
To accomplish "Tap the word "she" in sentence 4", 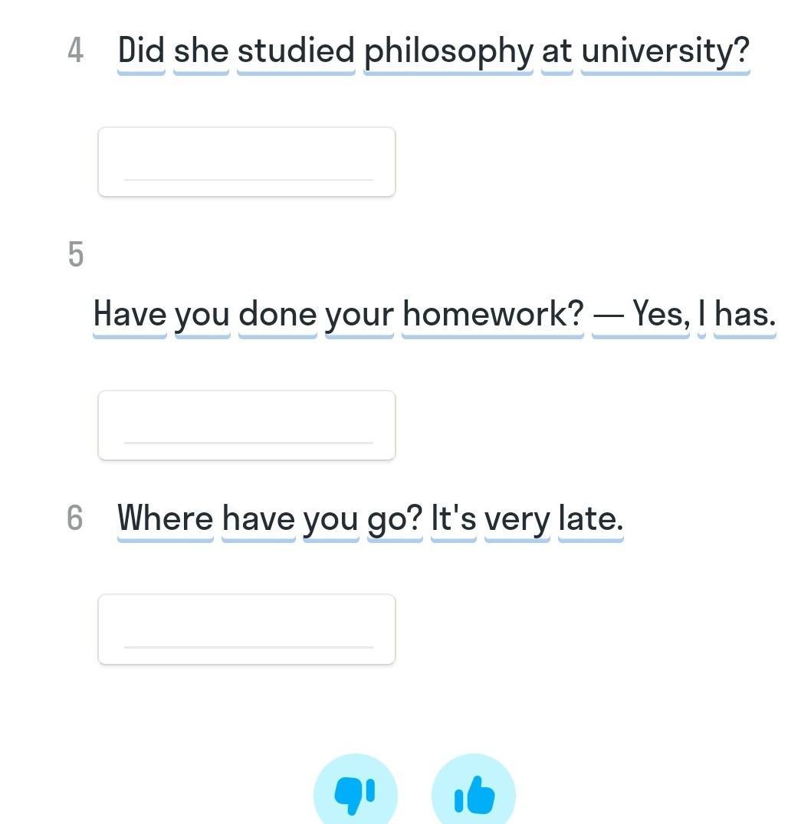I will 201,51.
